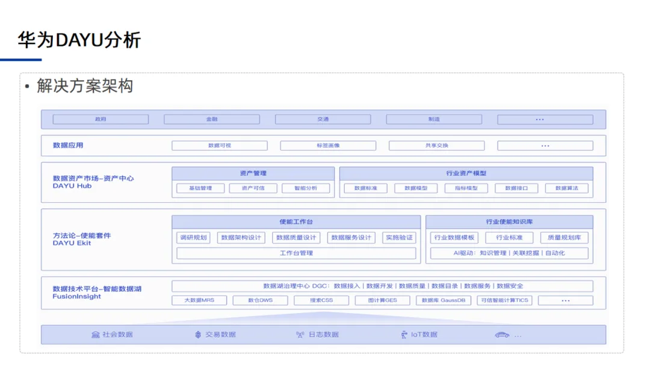
Task: Click the 可信智能计算TICS box
Action: click(504, 300)
